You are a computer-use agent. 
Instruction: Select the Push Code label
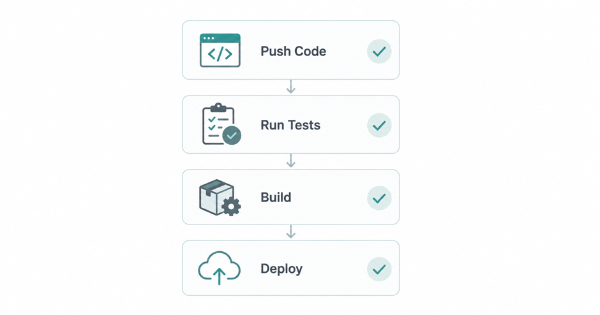[293, 51]
